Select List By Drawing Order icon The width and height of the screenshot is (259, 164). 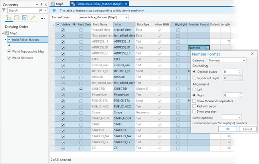click(9, 18)
